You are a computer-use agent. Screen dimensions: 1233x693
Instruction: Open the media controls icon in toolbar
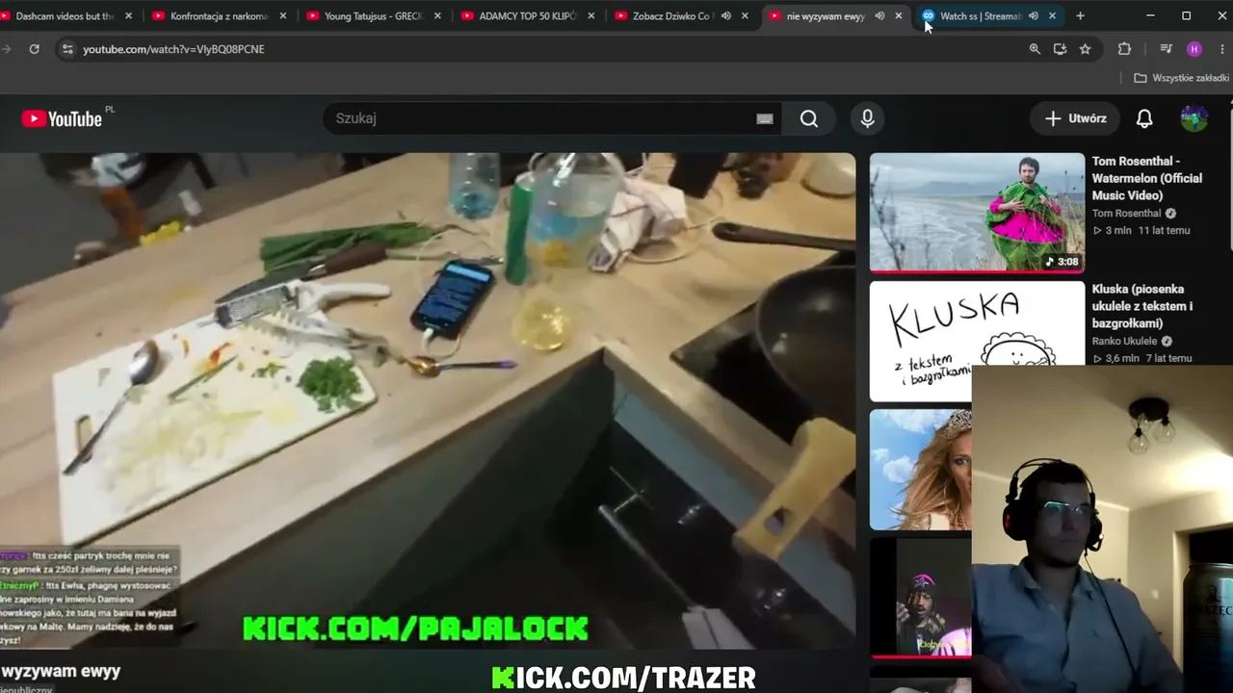pos(1166,49)
